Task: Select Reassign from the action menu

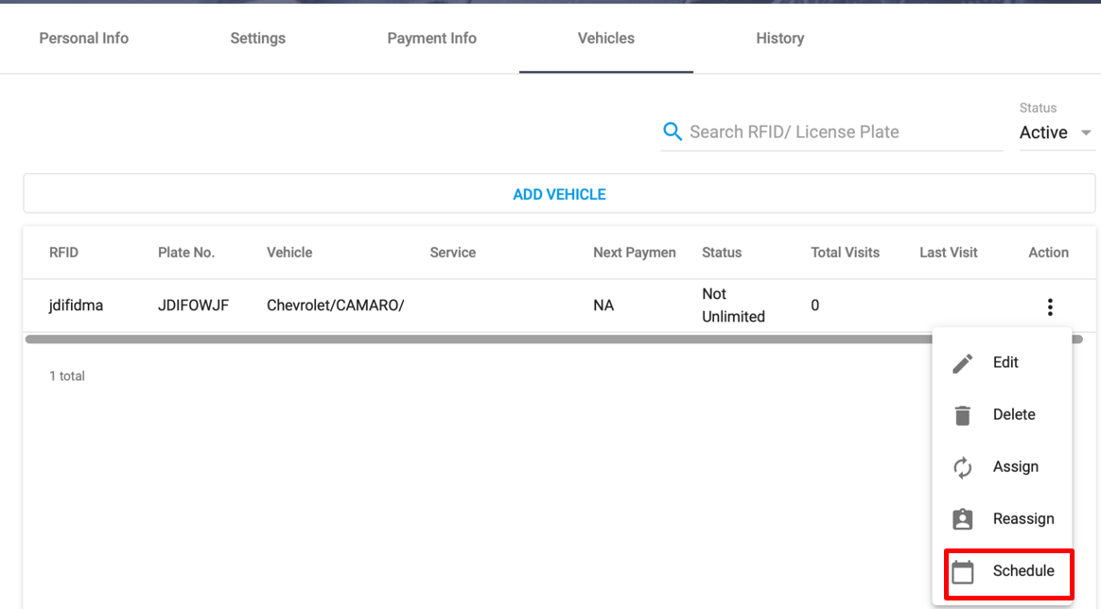Action: coord(1023,518)
